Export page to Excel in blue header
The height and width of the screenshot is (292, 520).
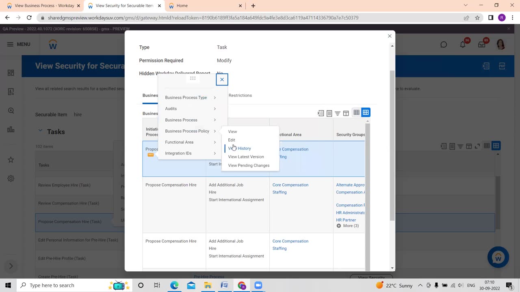[x=485, y=66]
